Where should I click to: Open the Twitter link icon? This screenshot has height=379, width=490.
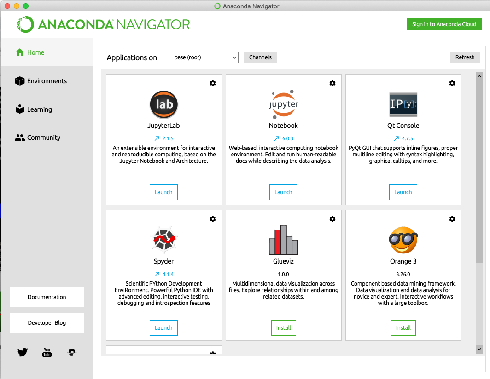tap(23, 352)
